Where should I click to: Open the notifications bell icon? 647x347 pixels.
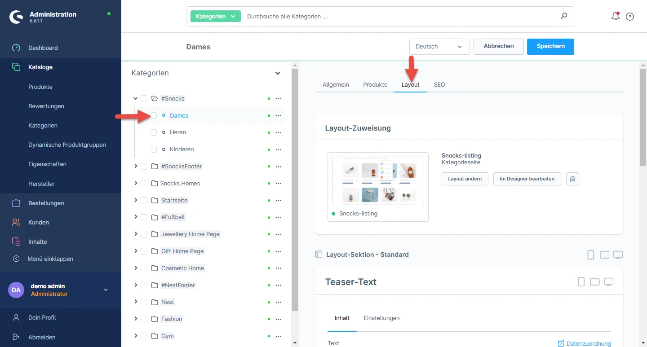pyautogui.click(x=615, y=17)
